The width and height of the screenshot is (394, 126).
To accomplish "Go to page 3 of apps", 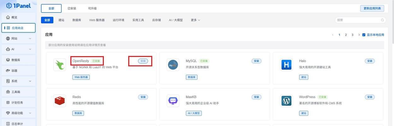I will 352,35.
